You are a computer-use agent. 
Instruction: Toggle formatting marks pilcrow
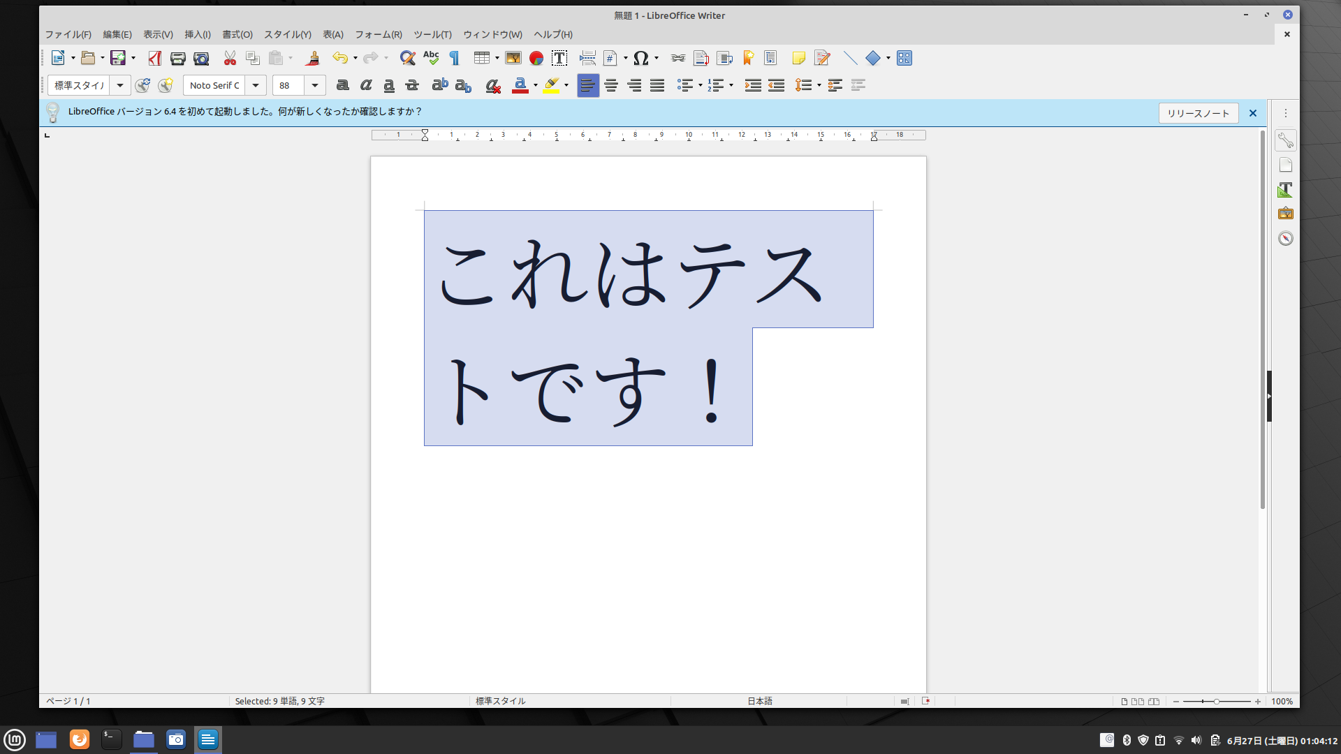pyautogui.click(x=454, y=58)
